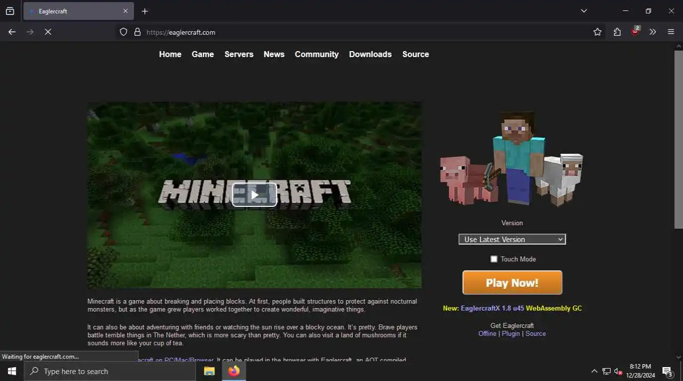Show hidden system tray icons
The width and height of the screenshot is (683, 381).
pos(594,371)
